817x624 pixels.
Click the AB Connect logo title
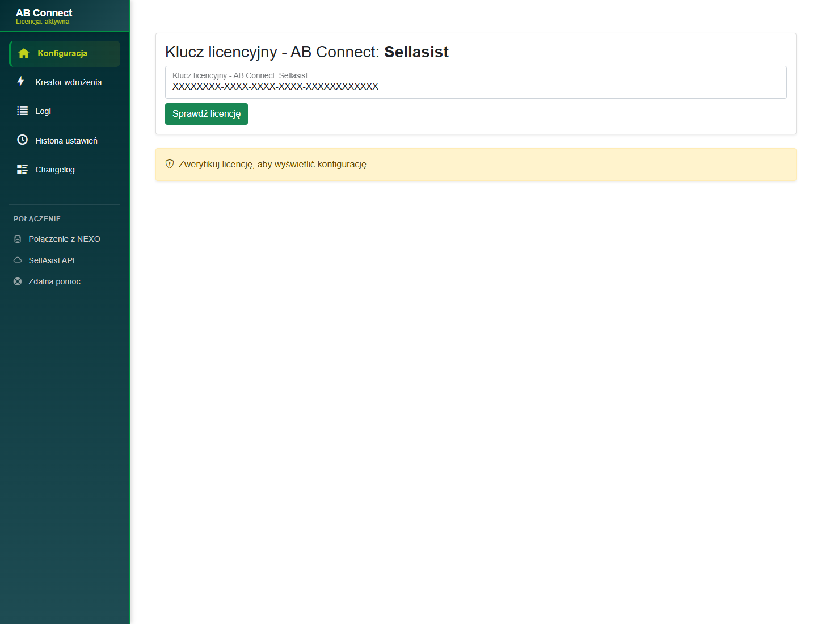pos(44,12)
